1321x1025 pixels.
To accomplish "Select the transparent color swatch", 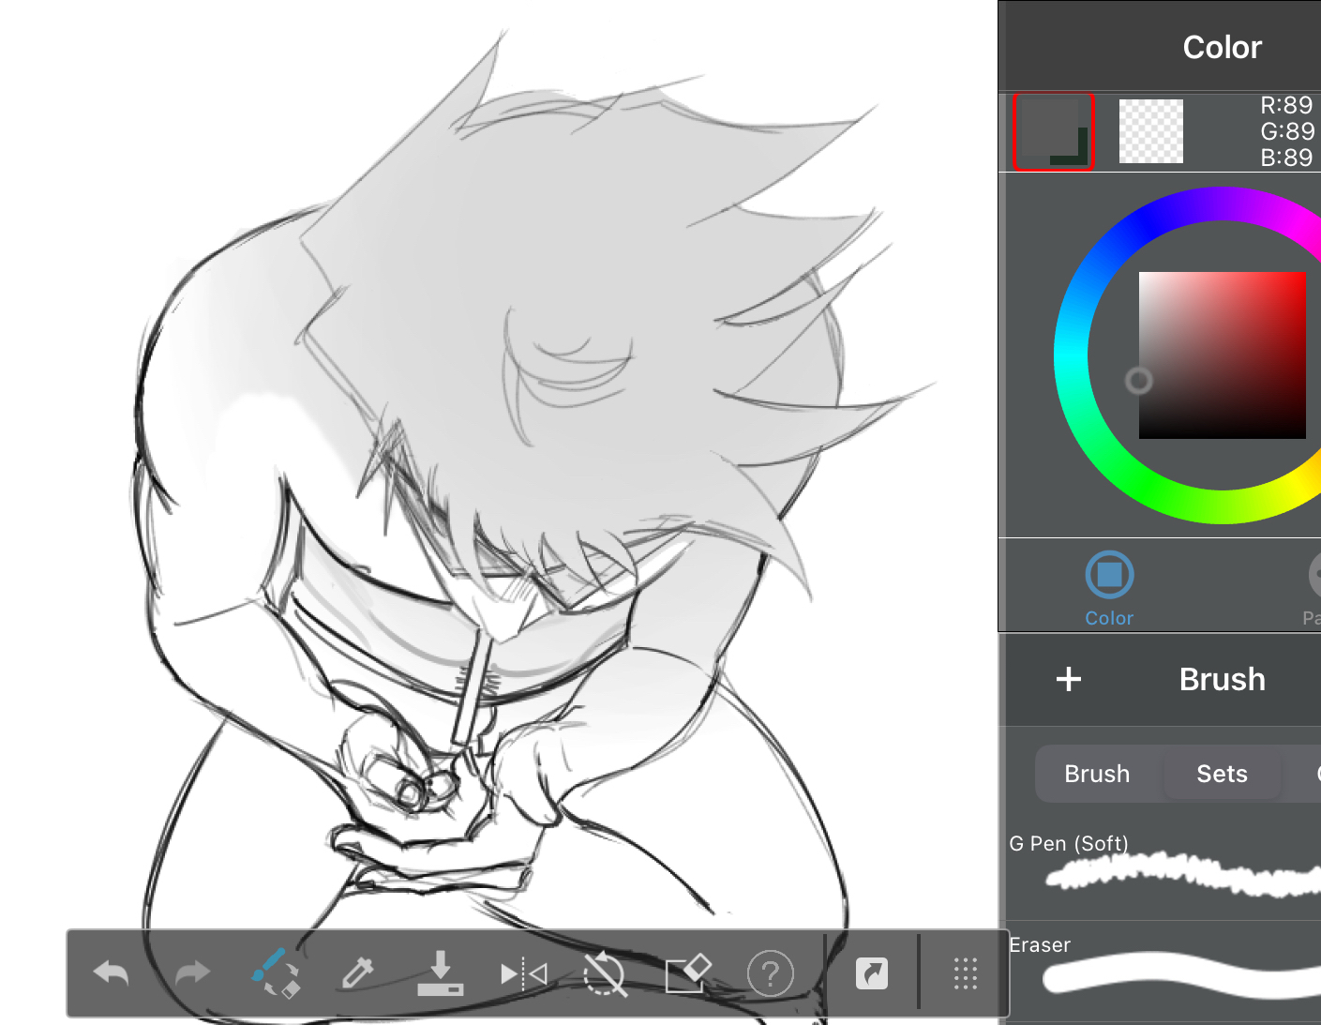I will point(1150,131).
